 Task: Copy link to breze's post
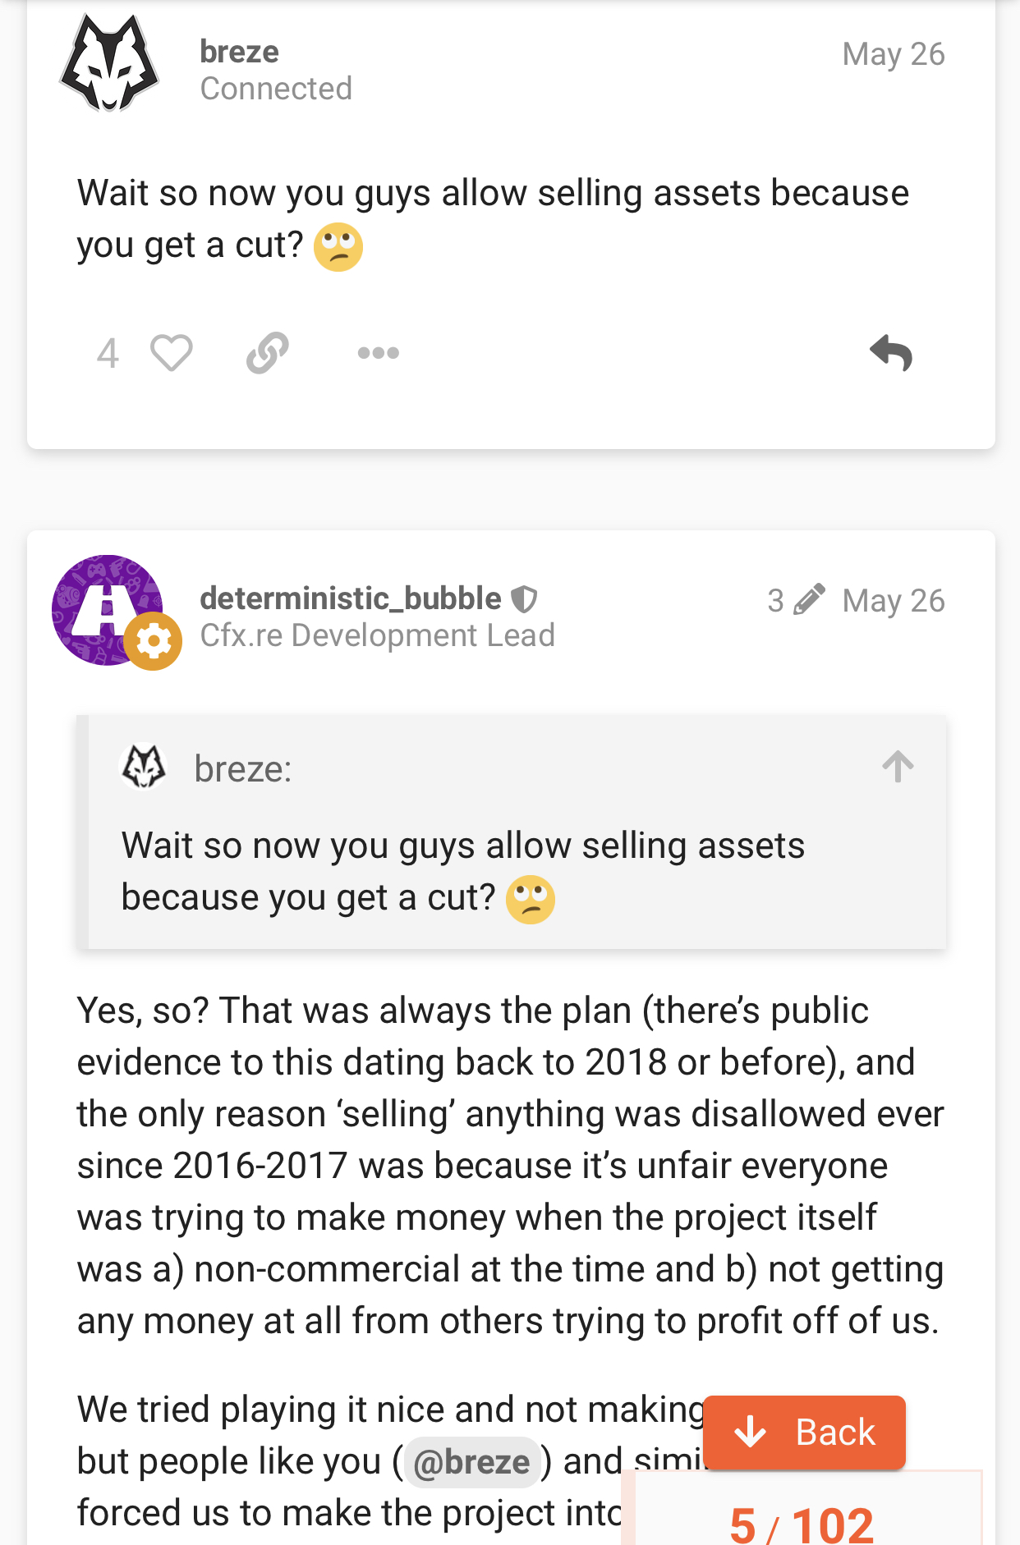[x=268, y=354]
